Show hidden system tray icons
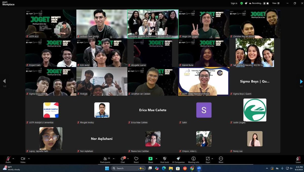The width and height of the screenshot is (304, 172). click(x=267, y=168)
